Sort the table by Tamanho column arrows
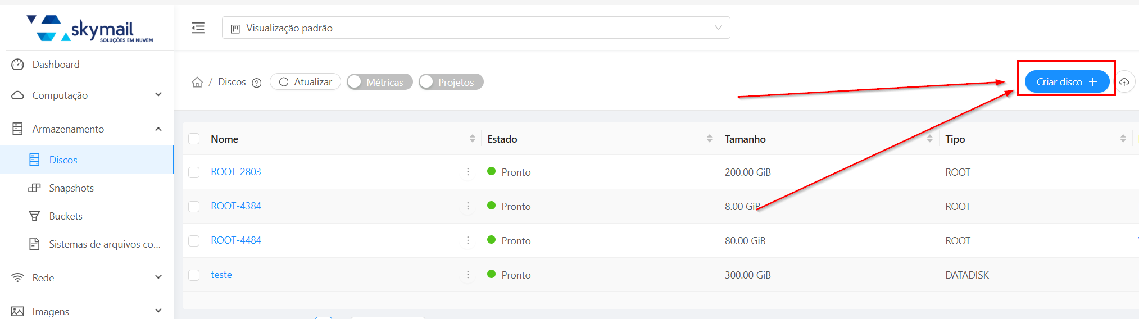Viewport: 1139px width, 319px height. pyautogui.click(x=929, y=139)
